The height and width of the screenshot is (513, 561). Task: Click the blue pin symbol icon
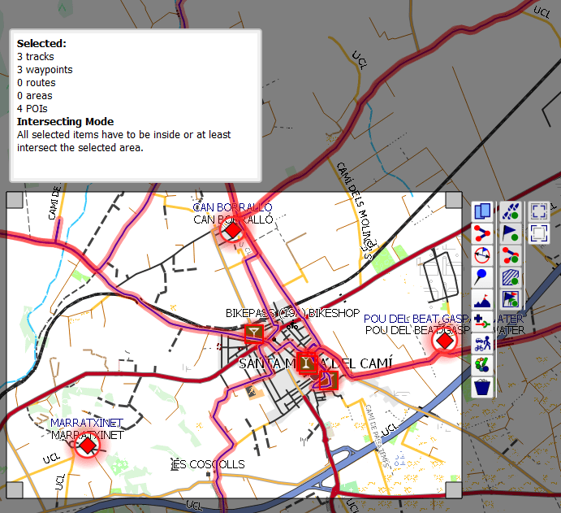coord(482,277)
